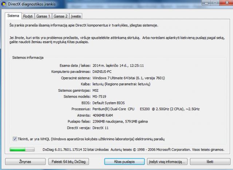Click the Kitas puslapis button
The height and width of the screenshot is (170, 233).
click(125, 161)
